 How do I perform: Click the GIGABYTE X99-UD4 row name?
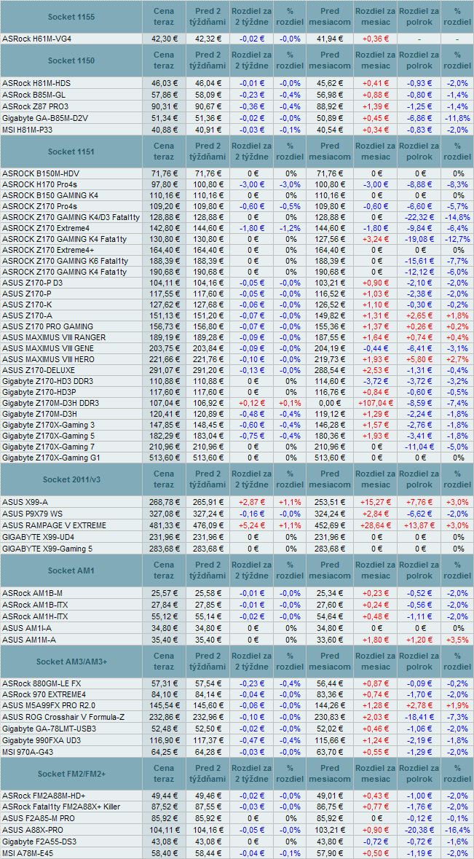pyautogui.click(x=39, y=537)
